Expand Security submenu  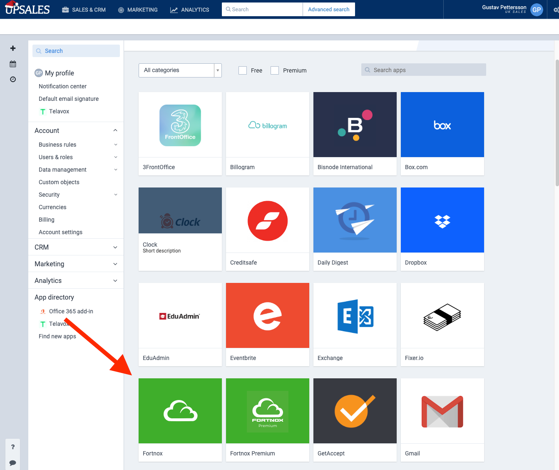(116, 195)
